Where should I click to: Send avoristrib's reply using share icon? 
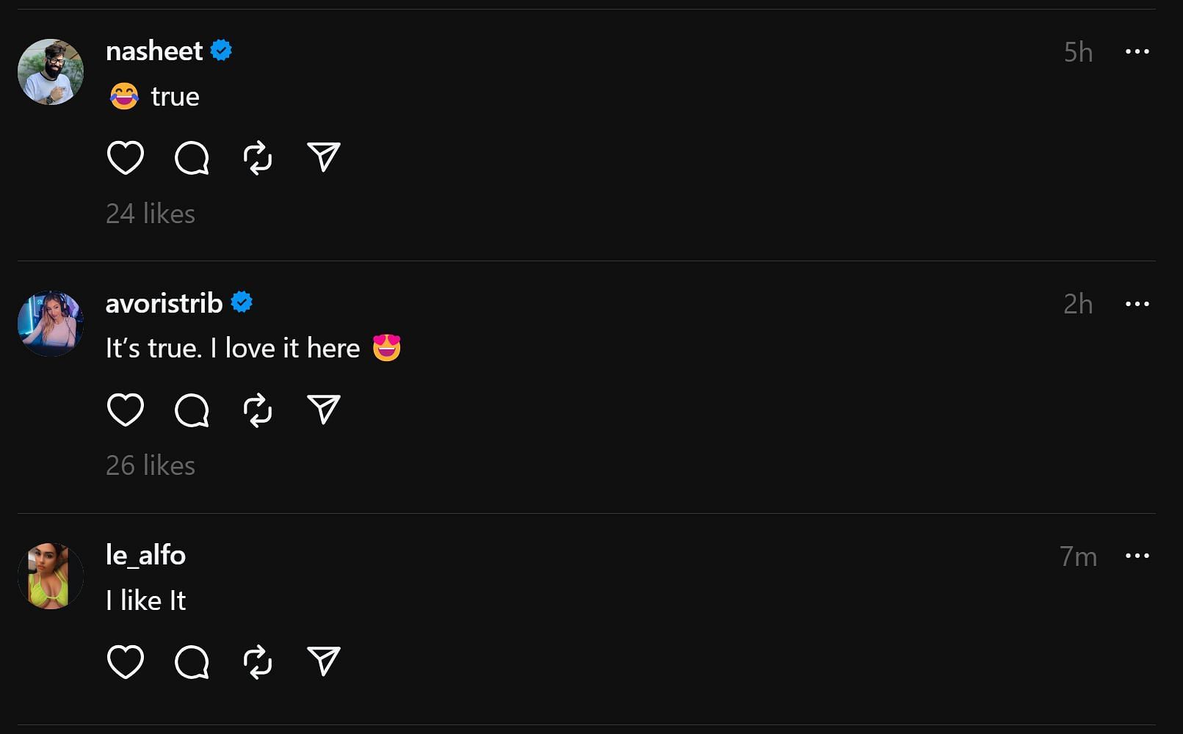tap(324, 409)
